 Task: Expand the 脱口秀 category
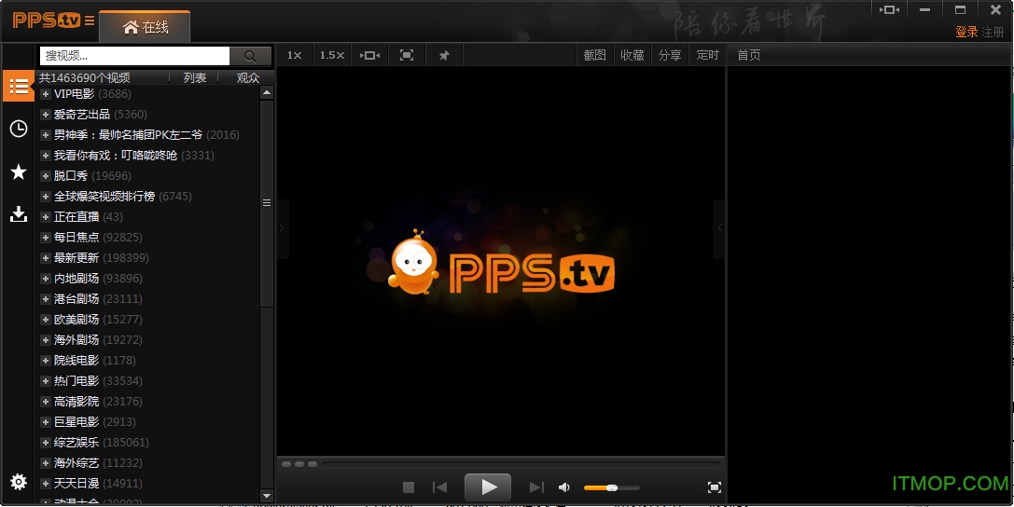pyautogui.click(x=46, y=176)
